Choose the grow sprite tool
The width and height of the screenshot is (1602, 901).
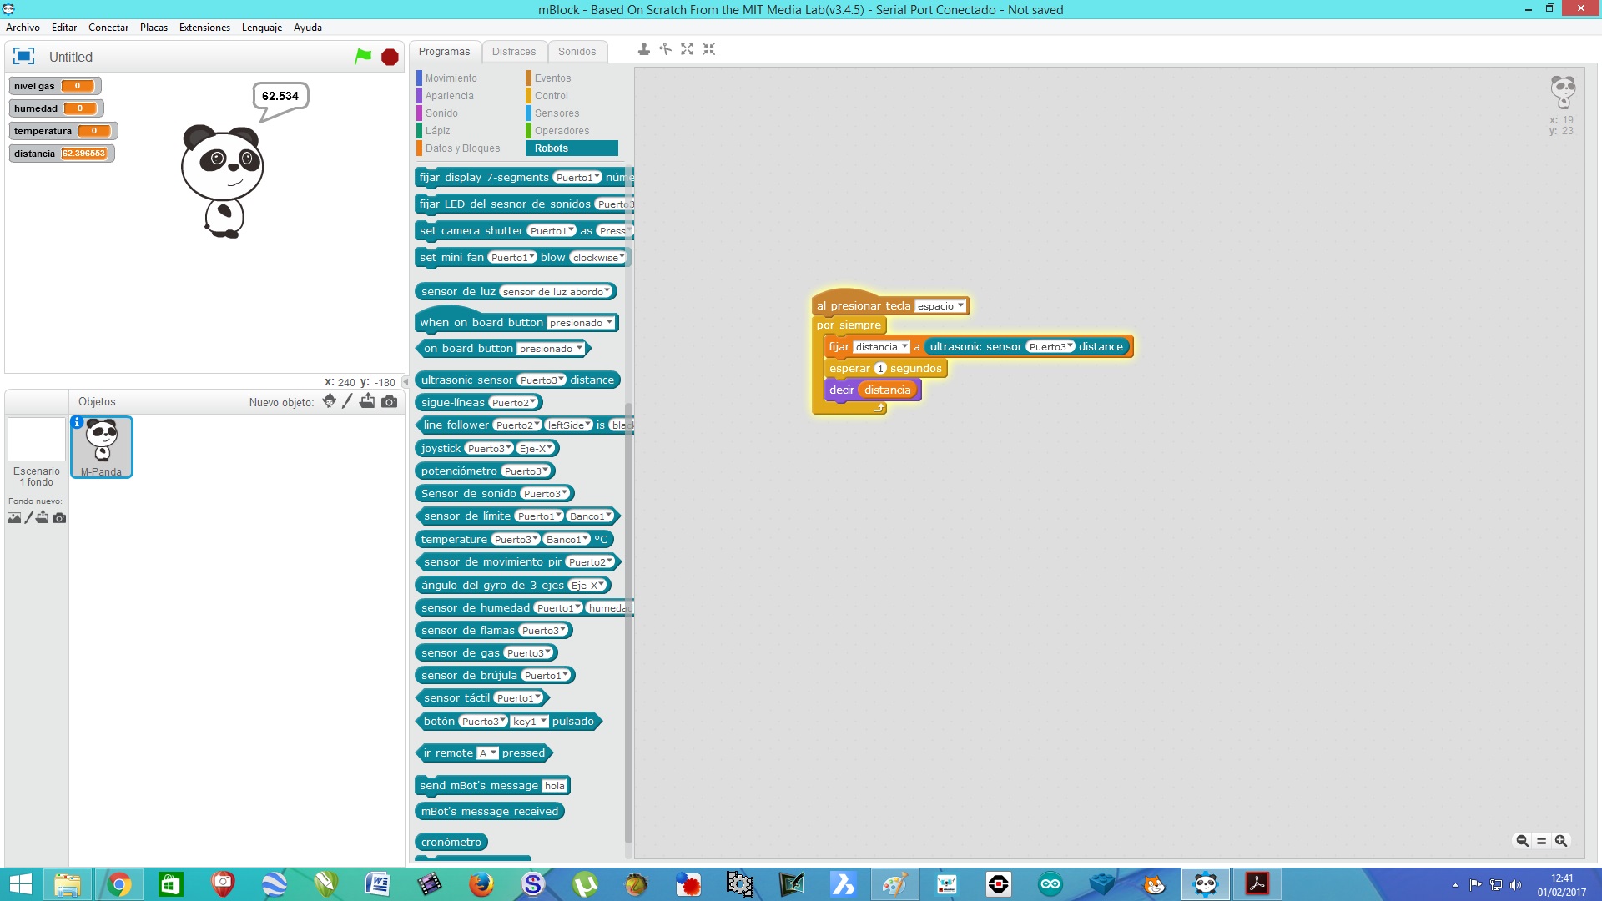coord(687,49)
